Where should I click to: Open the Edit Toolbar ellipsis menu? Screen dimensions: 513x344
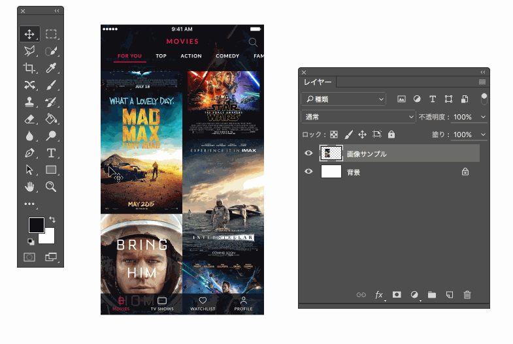tap(29, 204)
